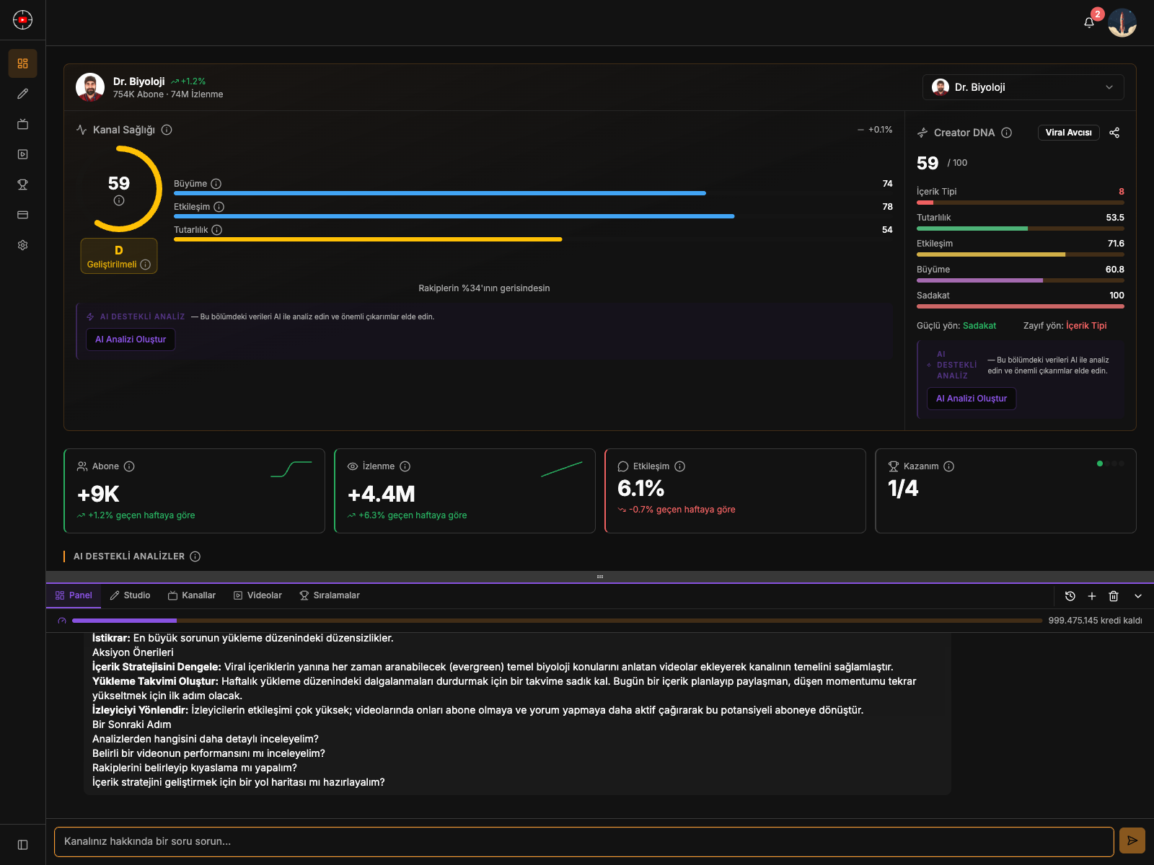The height and width of the screenshot is (865, 1154).
Task: Open the channels TV sidebar icon
Action: 22,124
